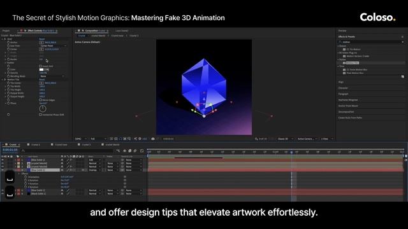Open 'Classic 3D' renderer dropdown
Image resolution: width=408 pixels, height=229 pixels.
click(x=285, y=139)
